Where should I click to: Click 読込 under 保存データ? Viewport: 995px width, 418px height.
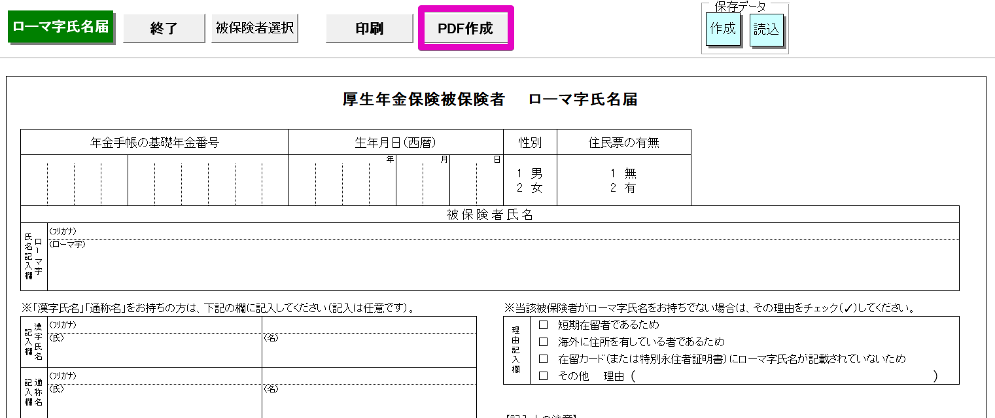[766, 29]
